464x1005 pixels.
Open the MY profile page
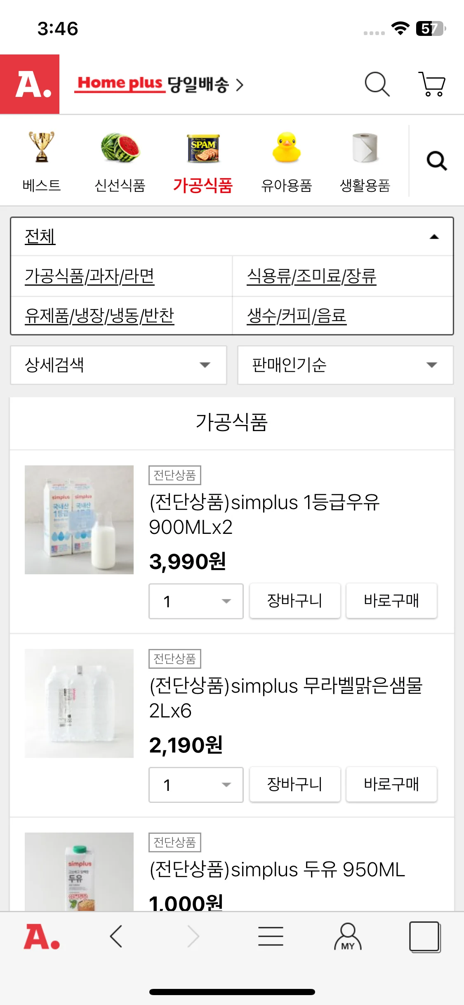[348, 937]
